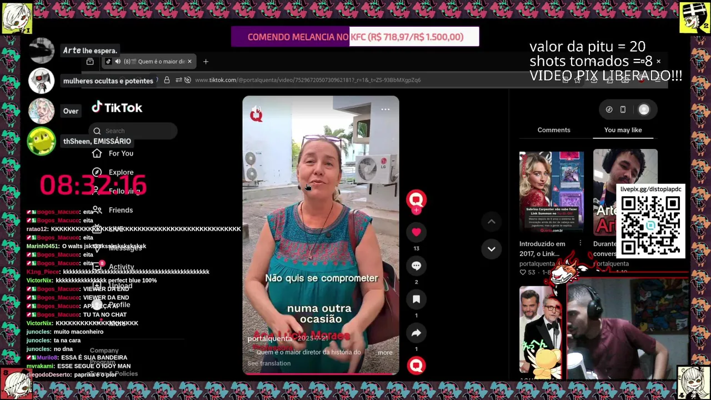
Task: Open the Explore page
Action: point(121,172)
